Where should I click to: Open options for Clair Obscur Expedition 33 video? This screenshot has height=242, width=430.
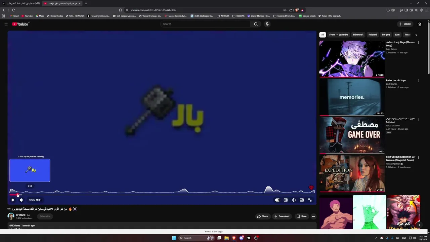(x=419, y=157)
